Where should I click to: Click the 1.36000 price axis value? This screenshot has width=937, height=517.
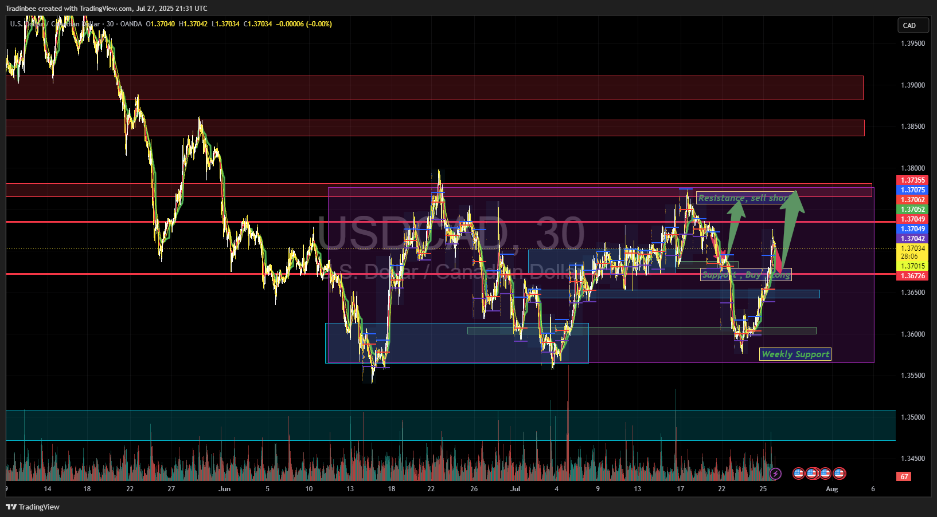[913, 334]
